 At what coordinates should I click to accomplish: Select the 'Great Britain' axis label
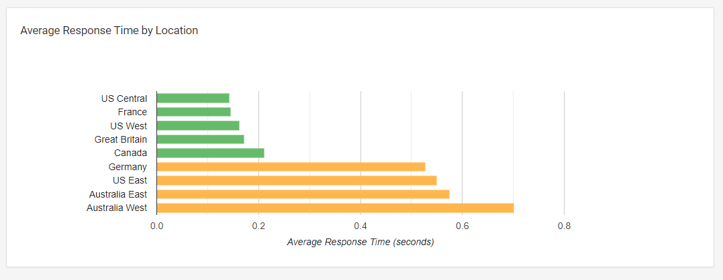pyautogui.click(x=121, y=139)
